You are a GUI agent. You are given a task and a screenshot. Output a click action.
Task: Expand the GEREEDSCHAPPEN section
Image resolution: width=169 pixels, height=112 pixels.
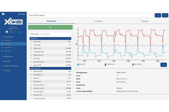pos(10,66)
